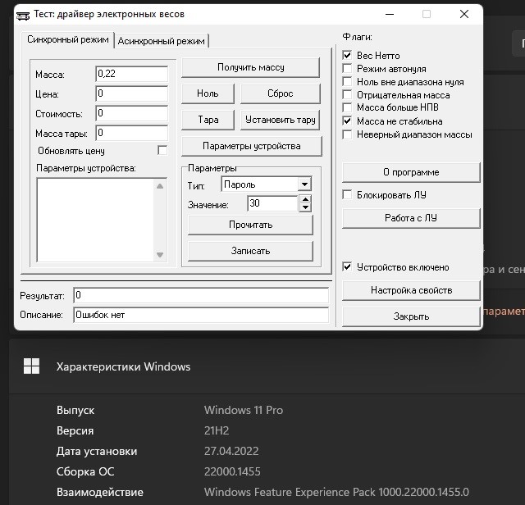Click the Установить тару button
Screen dimensions: 525x505
coord(280,120)
